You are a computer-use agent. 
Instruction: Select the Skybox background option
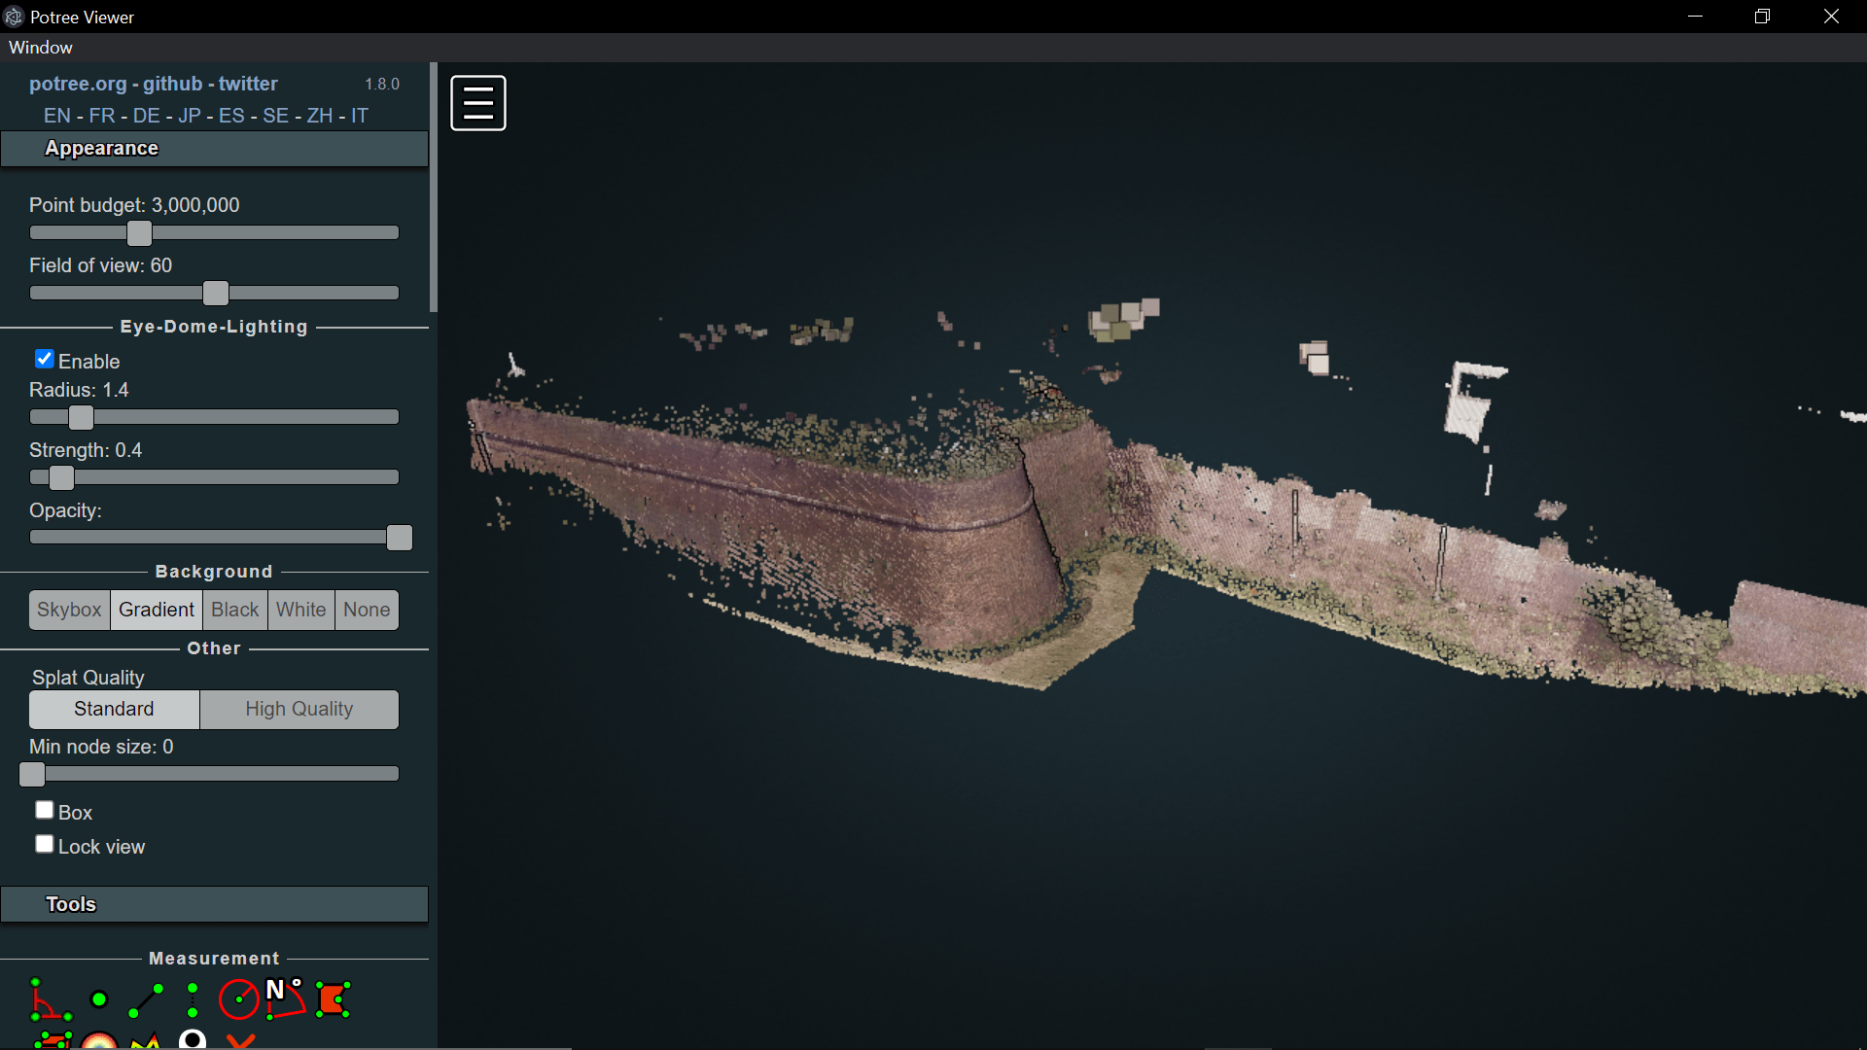click(69, 610)
